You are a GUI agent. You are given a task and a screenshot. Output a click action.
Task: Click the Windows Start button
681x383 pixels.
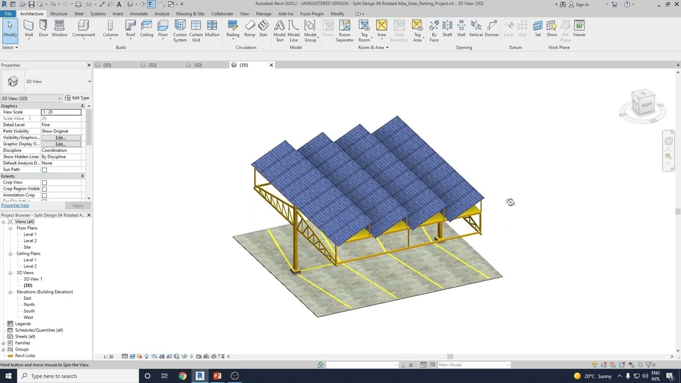[x=8, y=376]
